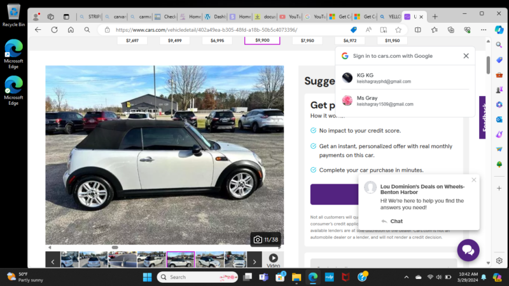
Task: Open the Favorites list
Action: [435, 30]
